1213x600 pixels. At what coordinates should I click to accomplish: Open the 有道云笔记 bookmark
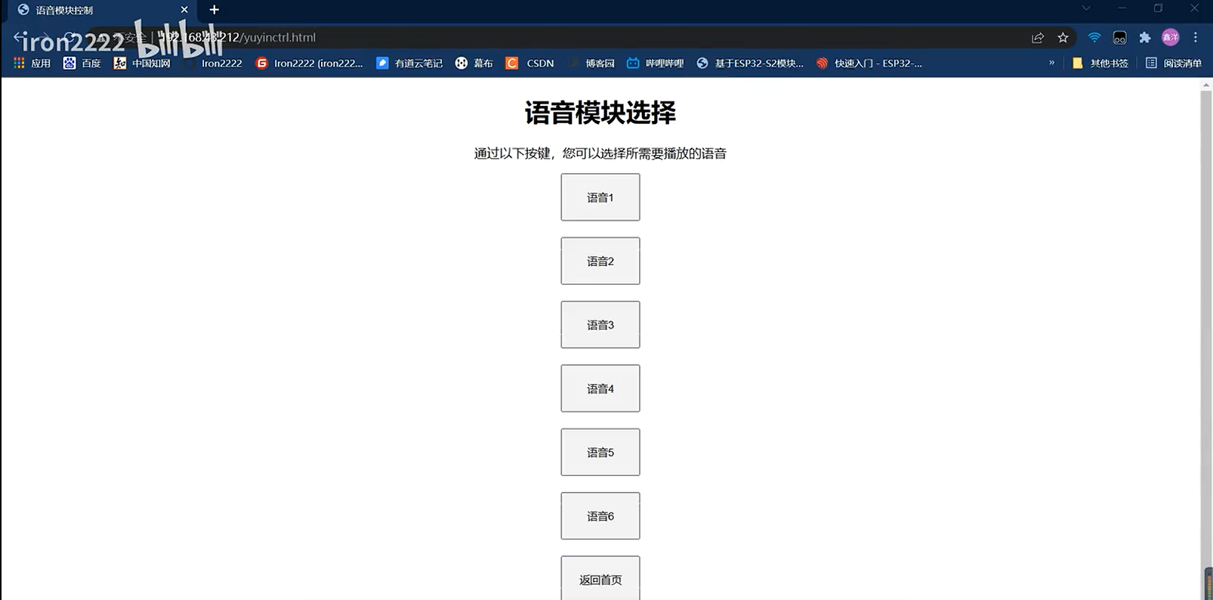(409, 63)
